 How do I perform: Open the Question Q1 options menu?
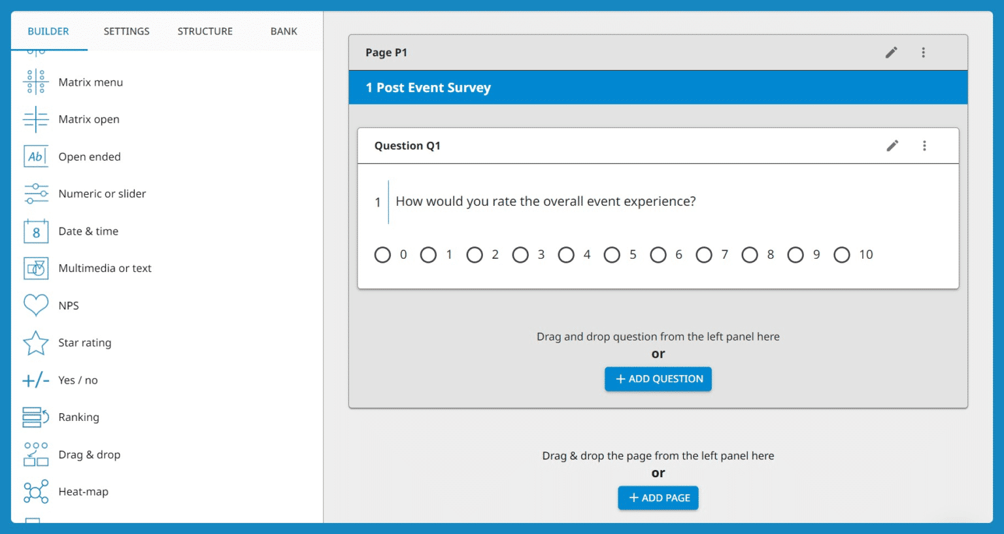924,146
